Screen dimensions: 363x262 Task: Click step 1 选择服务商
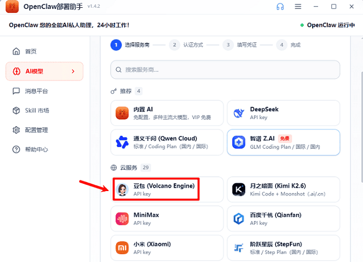(130, 45)
